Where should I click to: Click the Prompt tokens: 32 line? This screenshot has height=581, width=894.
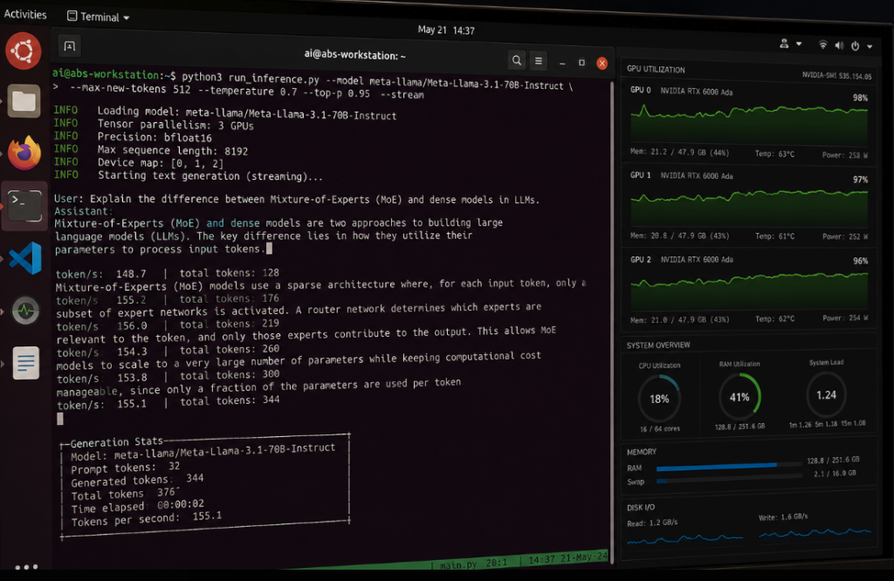click(126, 468)
